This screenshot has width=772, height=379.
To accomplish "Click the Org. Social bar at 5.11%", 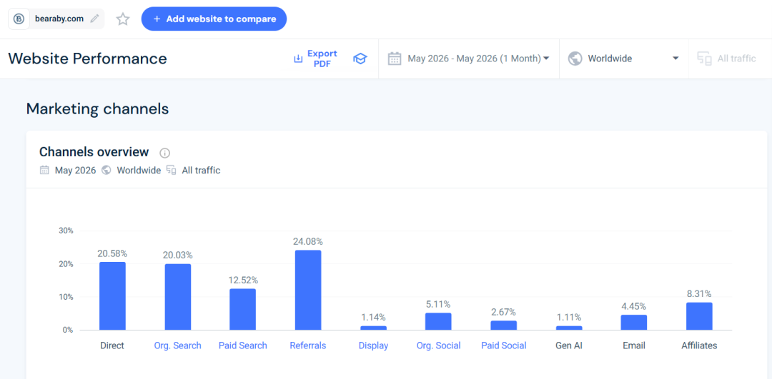I will [438, 321].
